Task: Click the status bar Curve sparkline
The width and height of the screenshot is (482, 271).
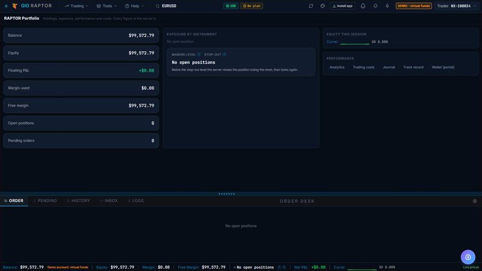Action: point(362,269)
